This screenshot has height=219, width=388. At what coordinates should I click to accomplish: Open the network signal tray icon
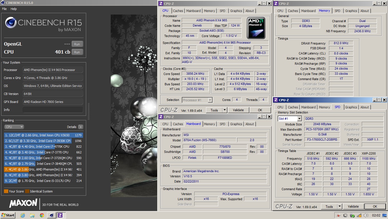(x=359, y=215)
